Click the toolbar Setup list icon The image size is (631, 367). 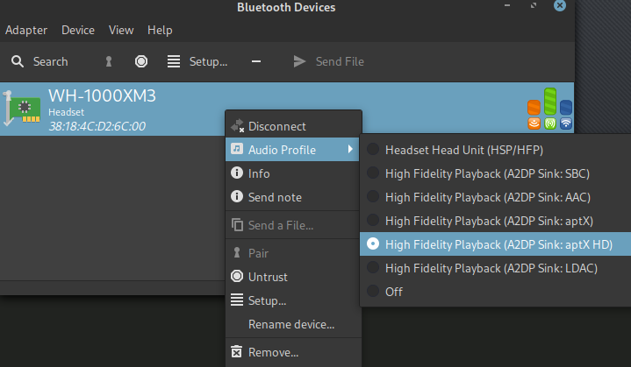point(174,61)
